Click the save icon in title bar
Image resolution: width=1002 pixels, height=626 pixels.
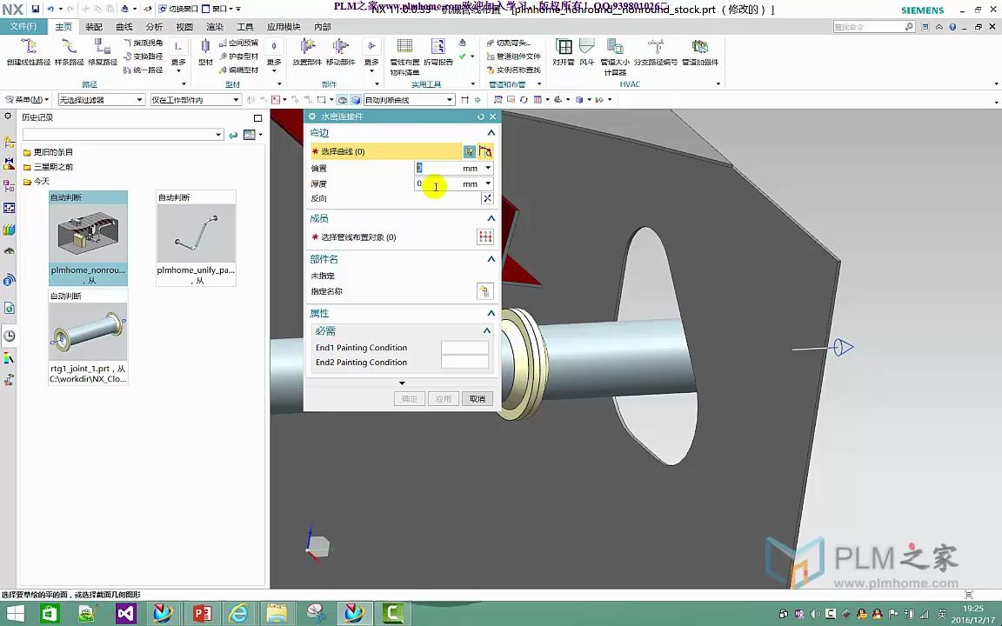35,9
